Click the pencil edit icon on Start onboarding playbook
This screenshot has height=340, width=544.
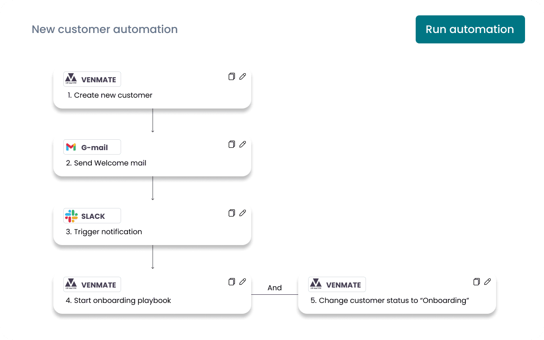click(243, 282)
